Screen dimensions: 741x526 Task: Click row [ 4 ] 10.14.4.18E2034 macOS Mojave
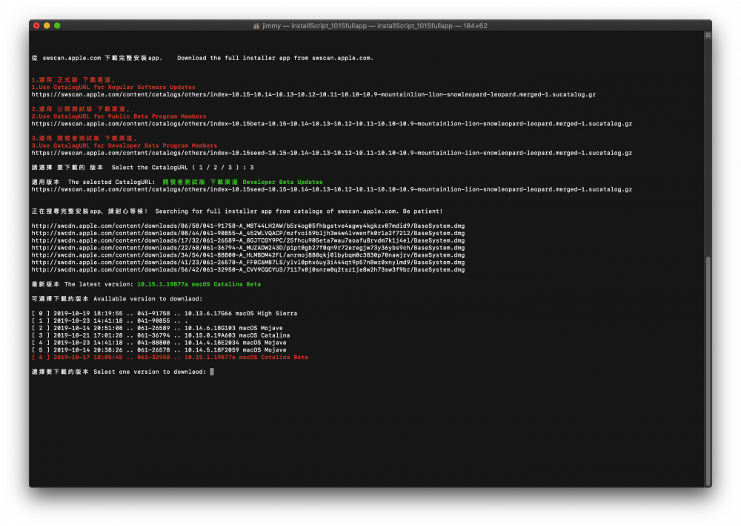point(159,343)
